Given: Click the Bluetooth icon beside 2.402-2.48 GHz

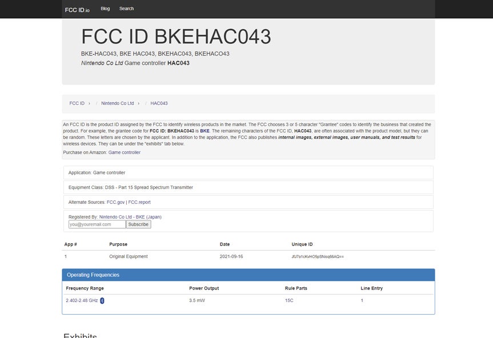Looking at the screenshot, I should pos(102,301).
